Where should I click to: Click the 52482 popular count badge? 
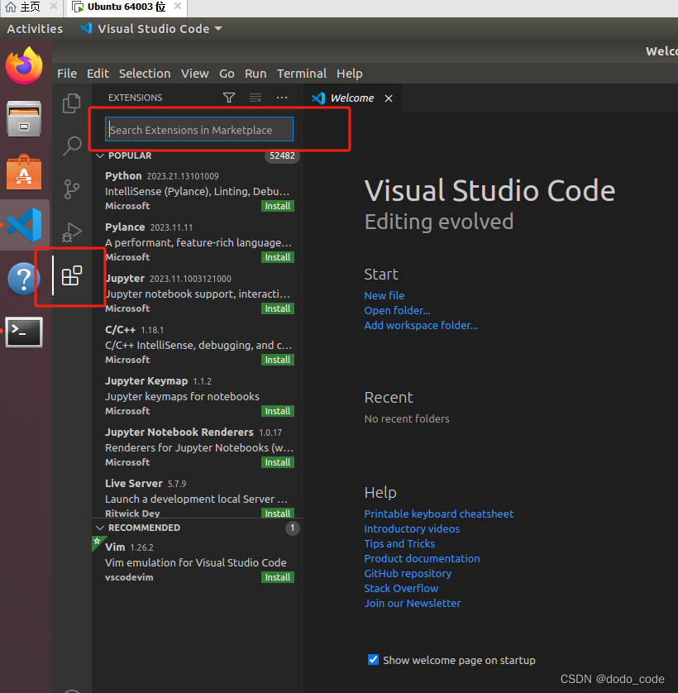(x=282, y=155)
